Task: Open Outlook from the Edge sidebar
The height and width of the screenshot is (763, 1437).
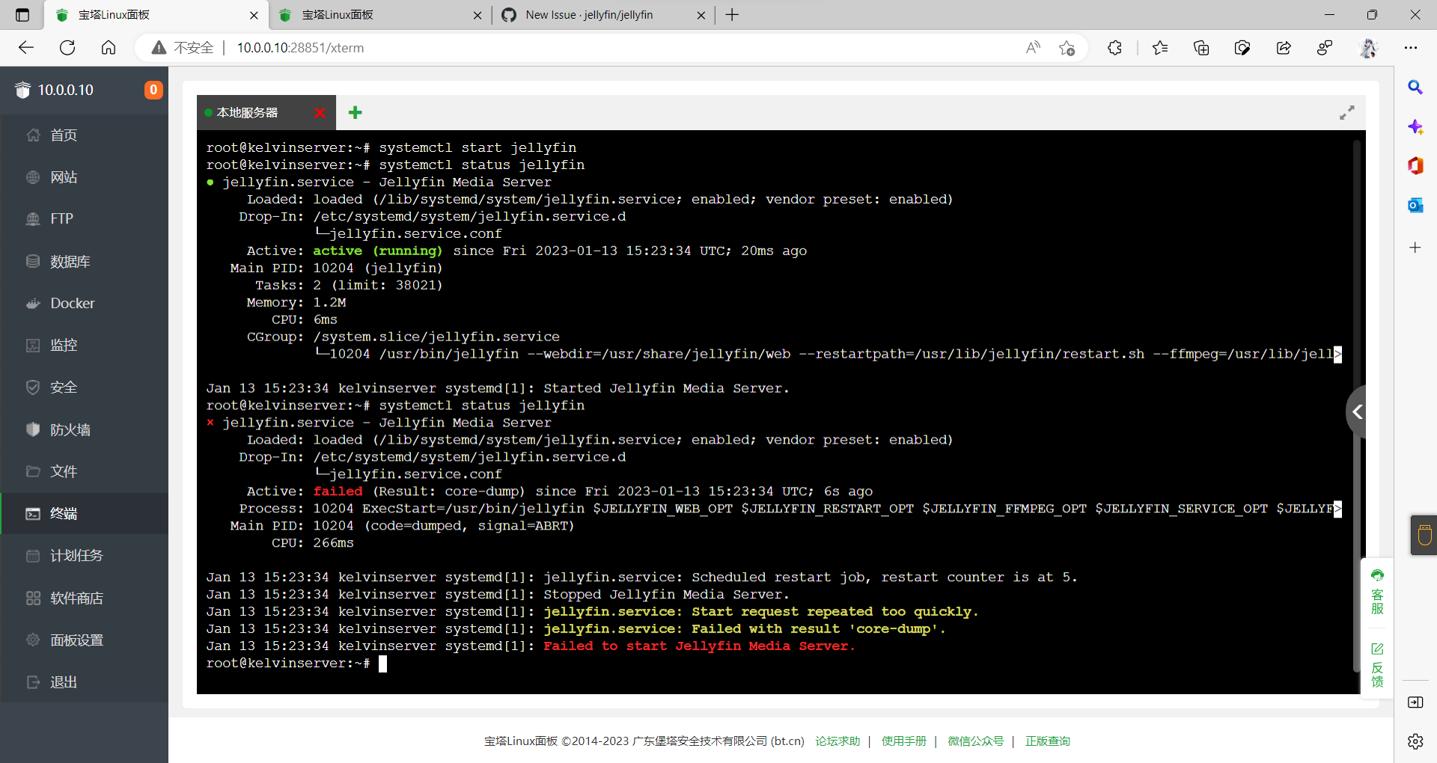Action: 1415,205
